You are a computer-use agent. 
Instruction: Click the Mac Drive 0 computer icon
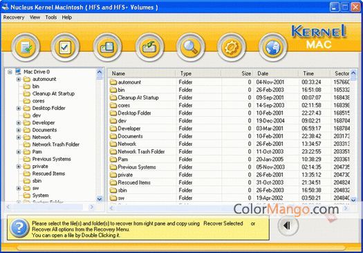18,72
